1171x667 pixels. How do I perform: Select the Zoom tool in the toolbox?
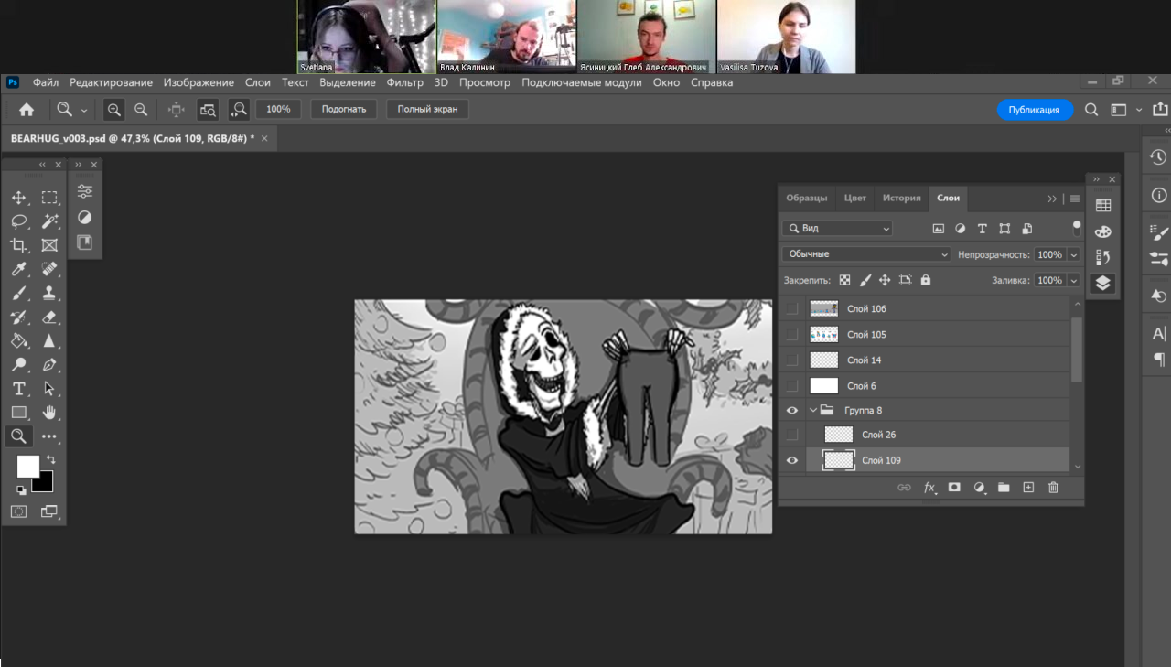[x=18, y=436]
